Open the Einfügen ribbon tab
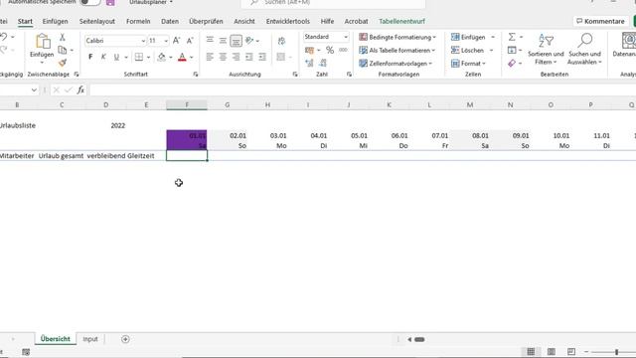 click(x=56, y=21)
